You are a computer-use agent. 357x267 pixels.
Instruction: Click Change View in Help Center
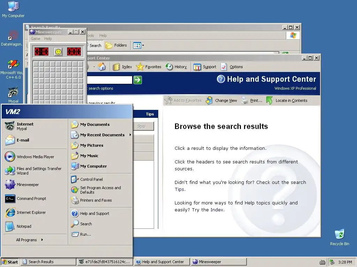[221, 100]
